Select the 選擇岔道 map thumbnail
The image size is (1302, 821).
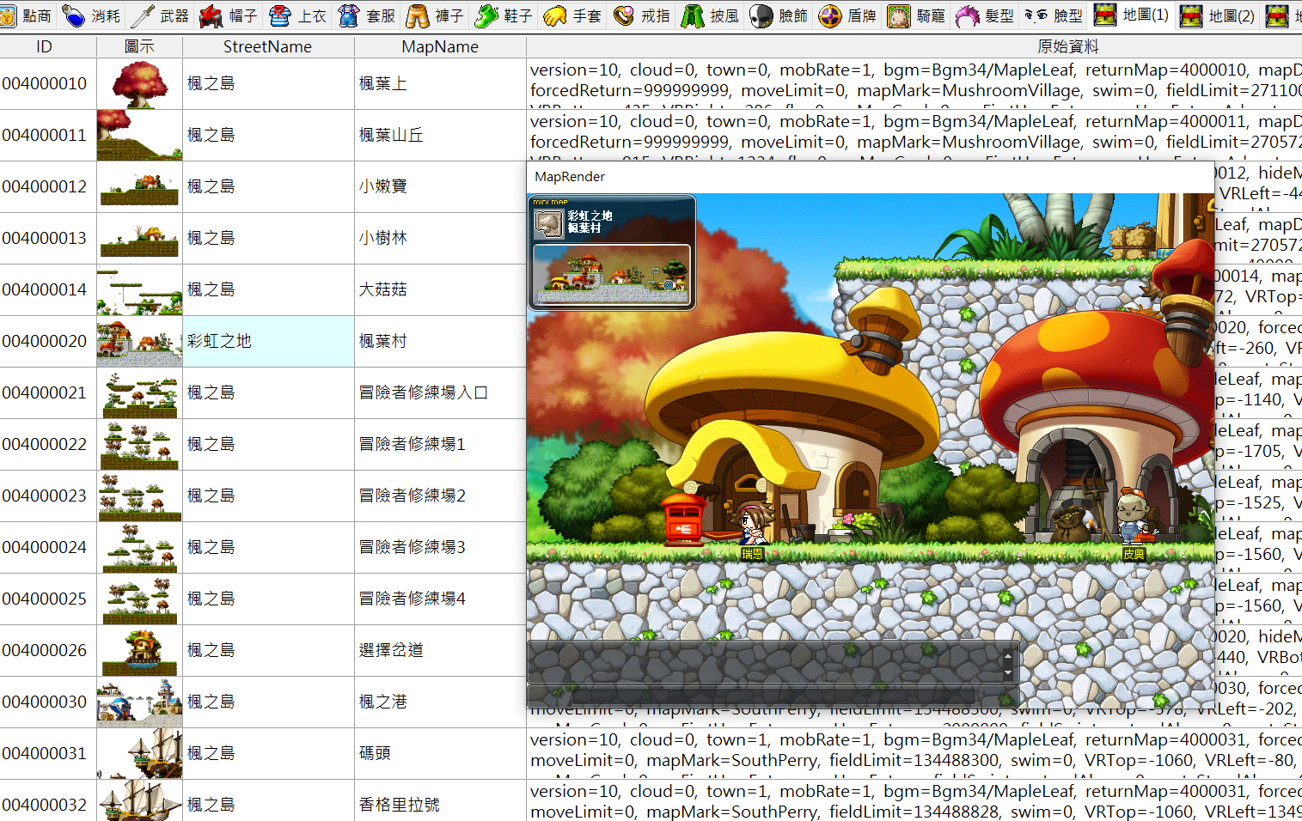139,651
